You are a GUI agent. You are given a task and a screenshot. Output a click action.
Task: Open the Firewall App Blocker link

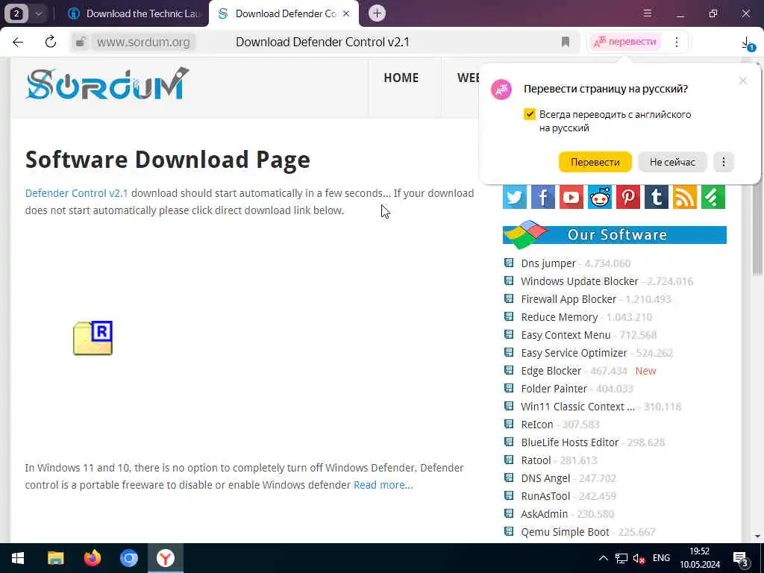pyautogui.click(x=569, y=299)
